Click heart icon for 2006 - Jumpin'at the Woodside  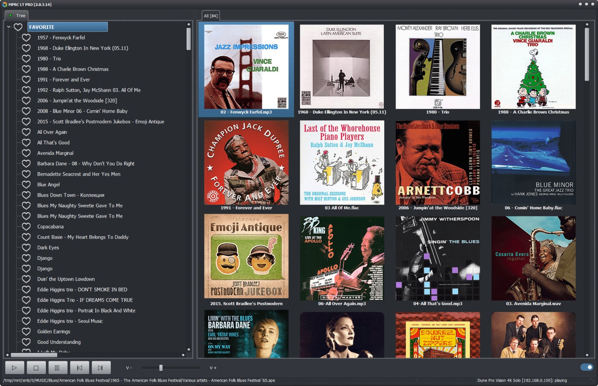pos(26,100)
